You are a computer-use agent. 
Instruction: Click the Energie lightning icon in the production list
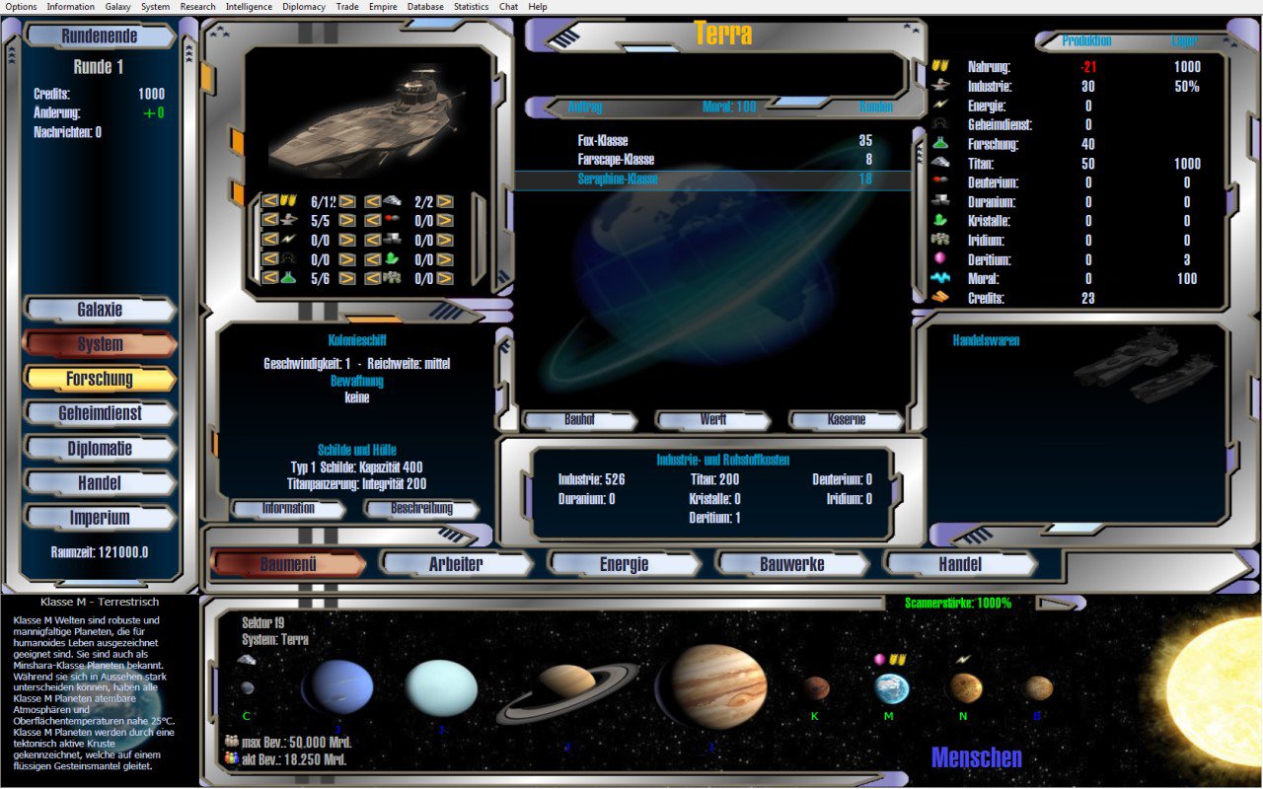[x=941, y=105]
